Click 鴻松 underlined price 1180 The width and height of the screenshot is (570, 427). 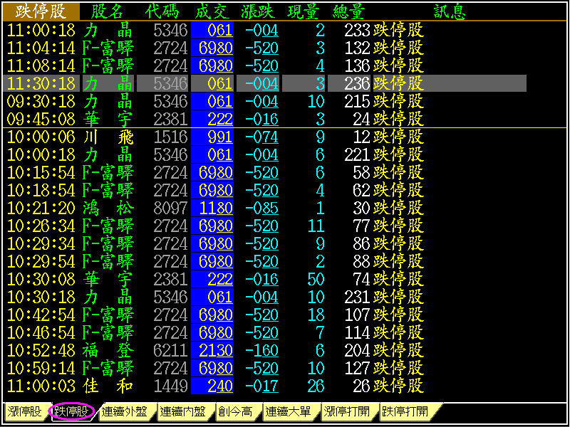tap(216, 208)
